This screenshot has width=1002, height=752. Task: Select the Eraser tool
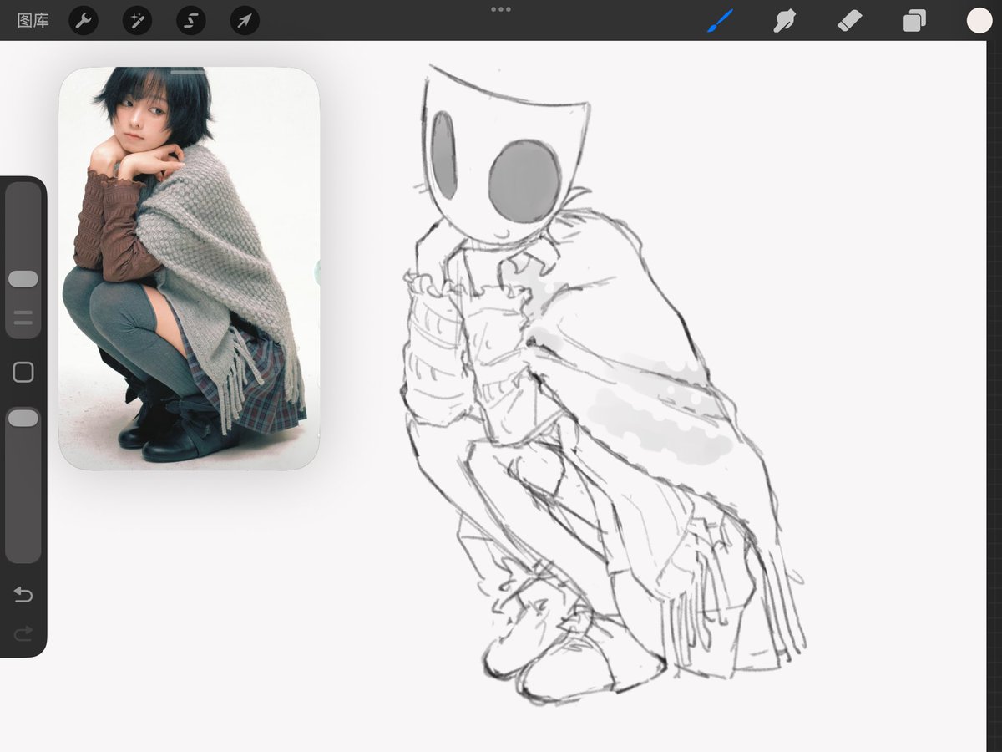click(x=849, y=21)
